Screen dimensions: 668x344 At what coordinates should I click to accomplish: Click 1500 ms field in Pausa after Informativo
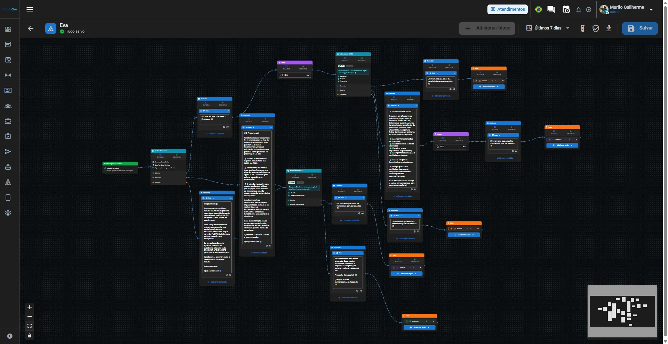[x=451, y=146]
